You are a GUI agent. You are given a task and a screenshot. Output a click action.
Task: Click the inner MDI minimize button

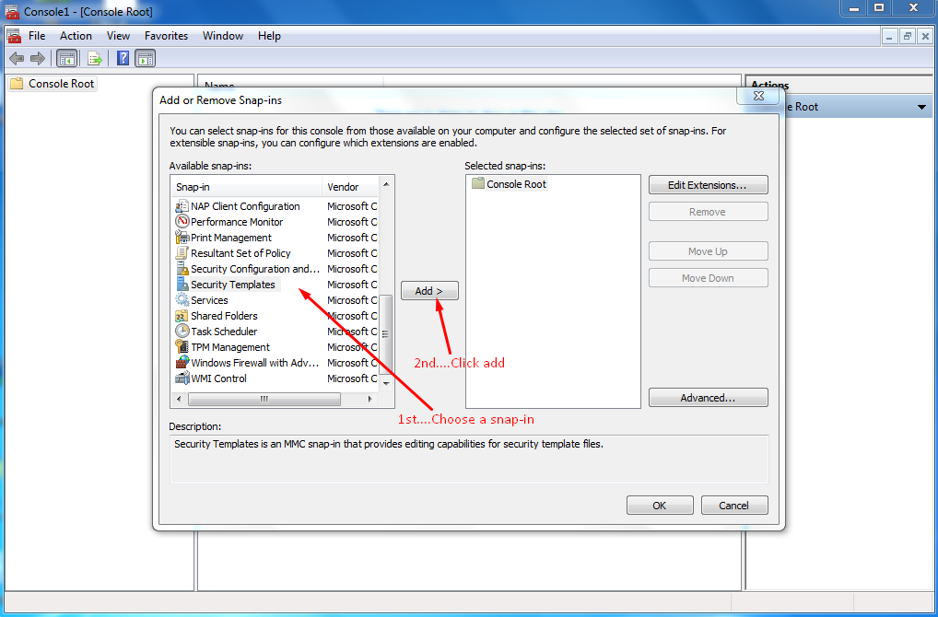pos(890,36)
